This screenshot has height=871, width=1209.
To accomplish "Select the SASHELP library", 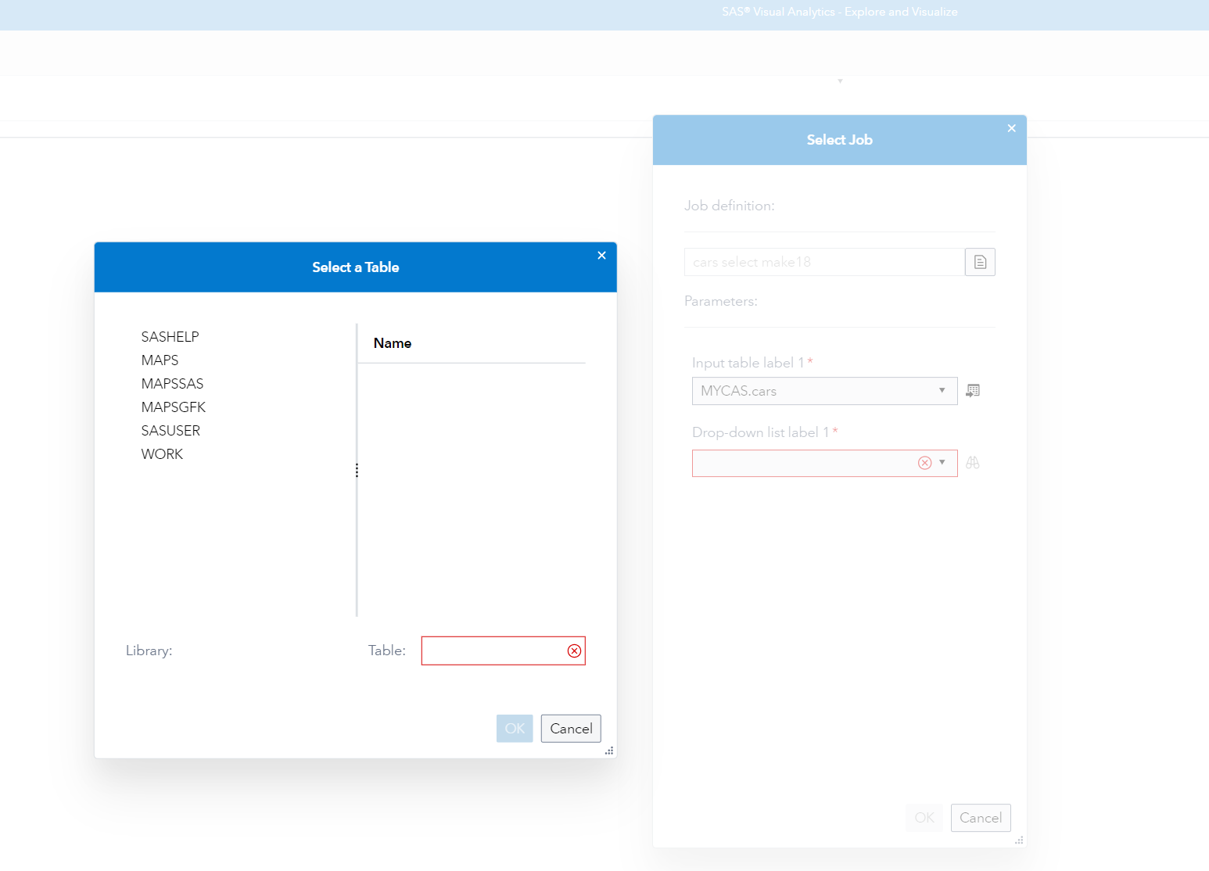I will pos(170,336).
